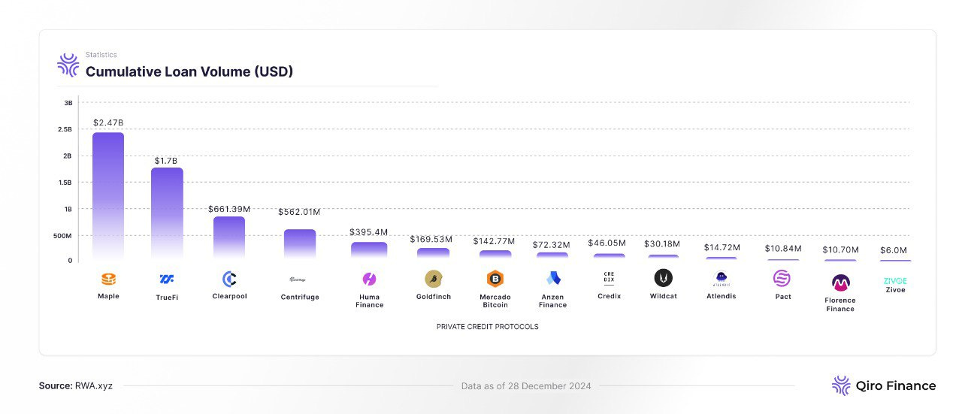Click the Centrifuge name label
Viewport: 962px width, 414px height.
click(x=299, y=297)
